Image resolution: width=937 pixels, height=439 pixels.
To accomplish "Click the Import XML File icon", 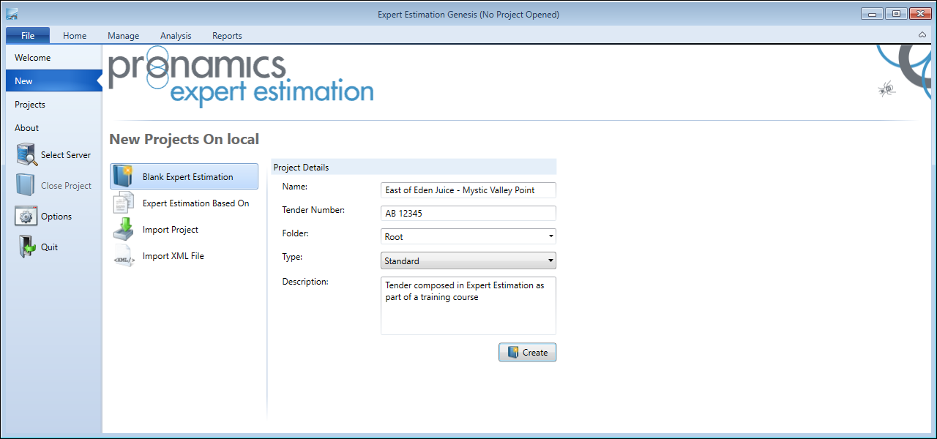I will click(x=123, y=256).
